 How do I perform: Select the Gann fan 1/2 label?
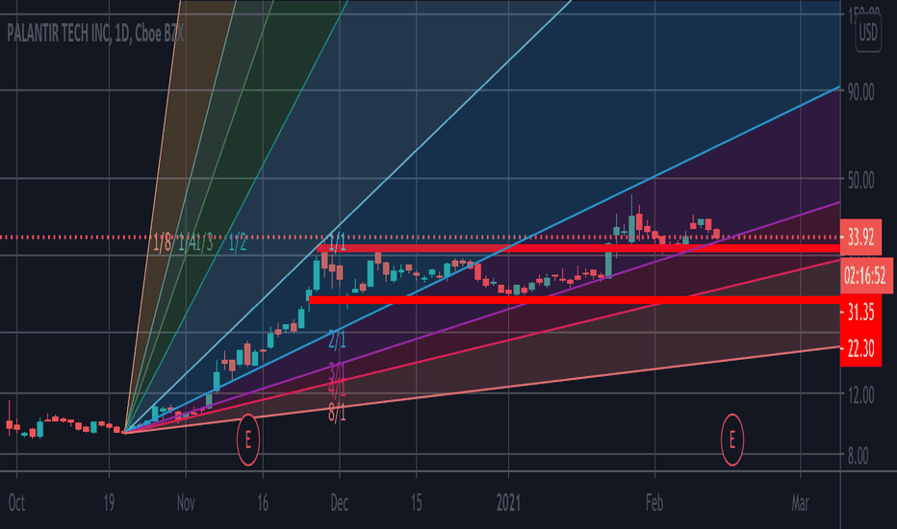pos(238,243)
